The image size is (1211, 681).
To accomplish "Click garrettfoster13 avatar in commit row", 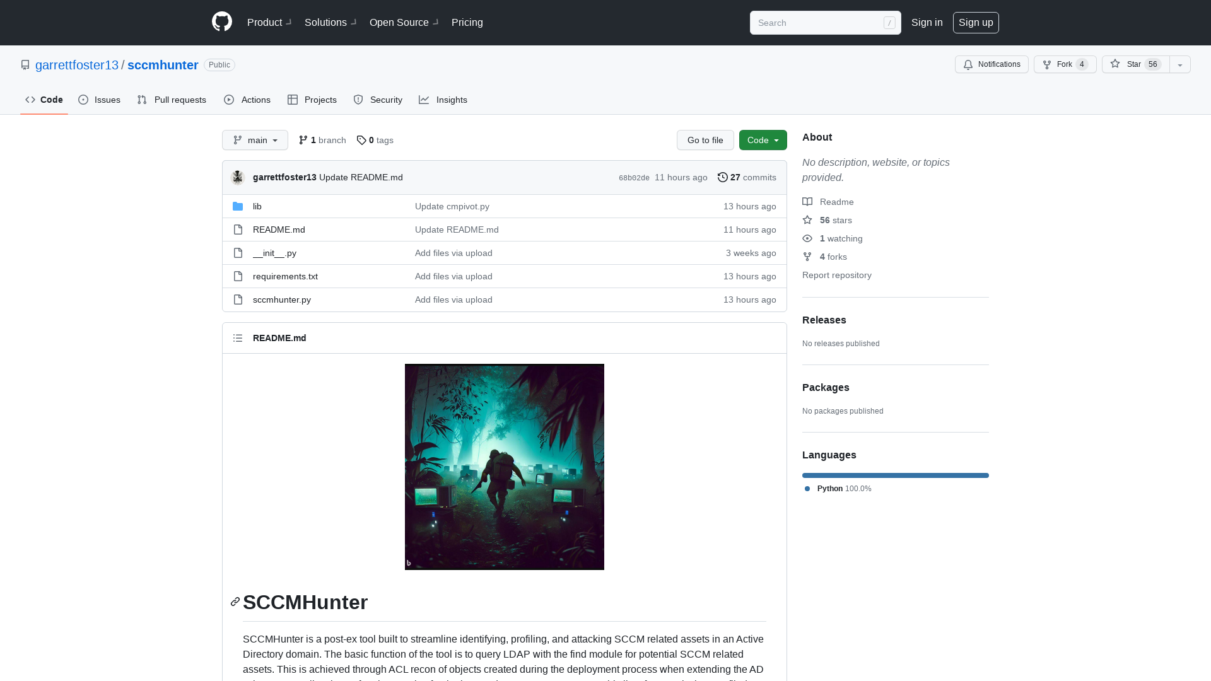I will (238, 177).
